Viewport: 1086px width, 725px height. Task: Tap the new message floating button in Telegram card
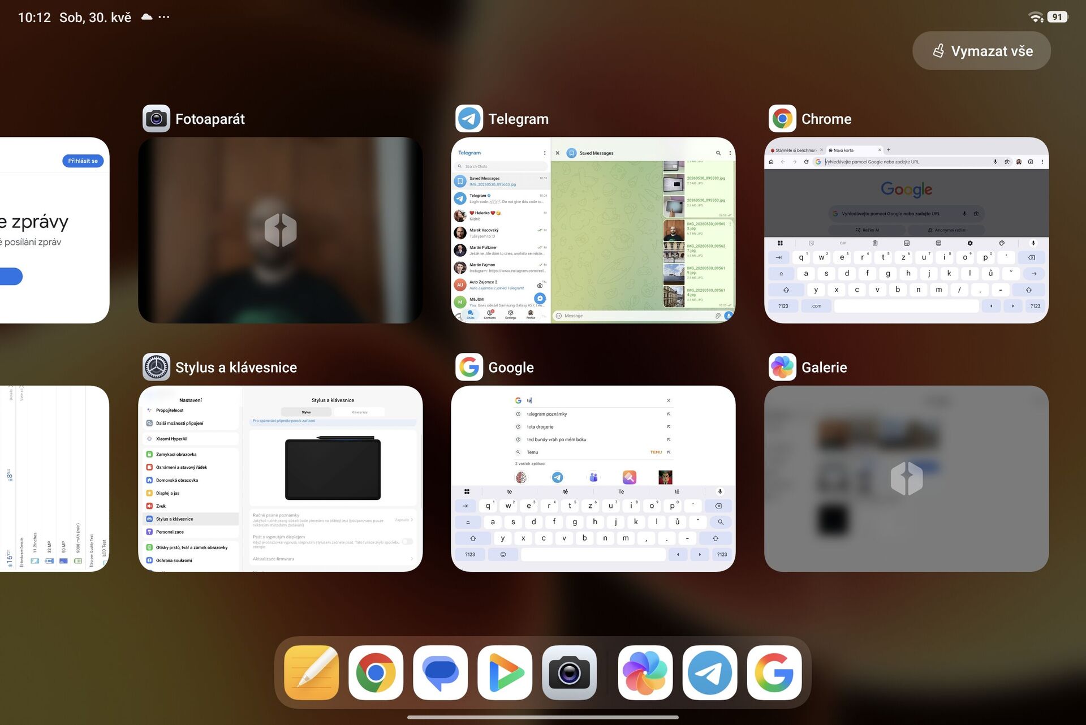[x=540, y=298]
